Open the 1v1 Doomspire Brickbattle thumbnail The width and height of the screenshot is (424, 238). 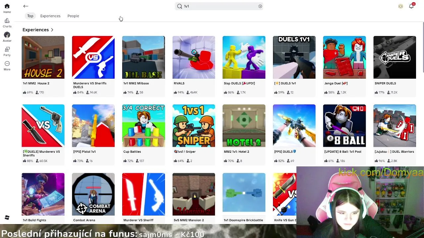244,192
